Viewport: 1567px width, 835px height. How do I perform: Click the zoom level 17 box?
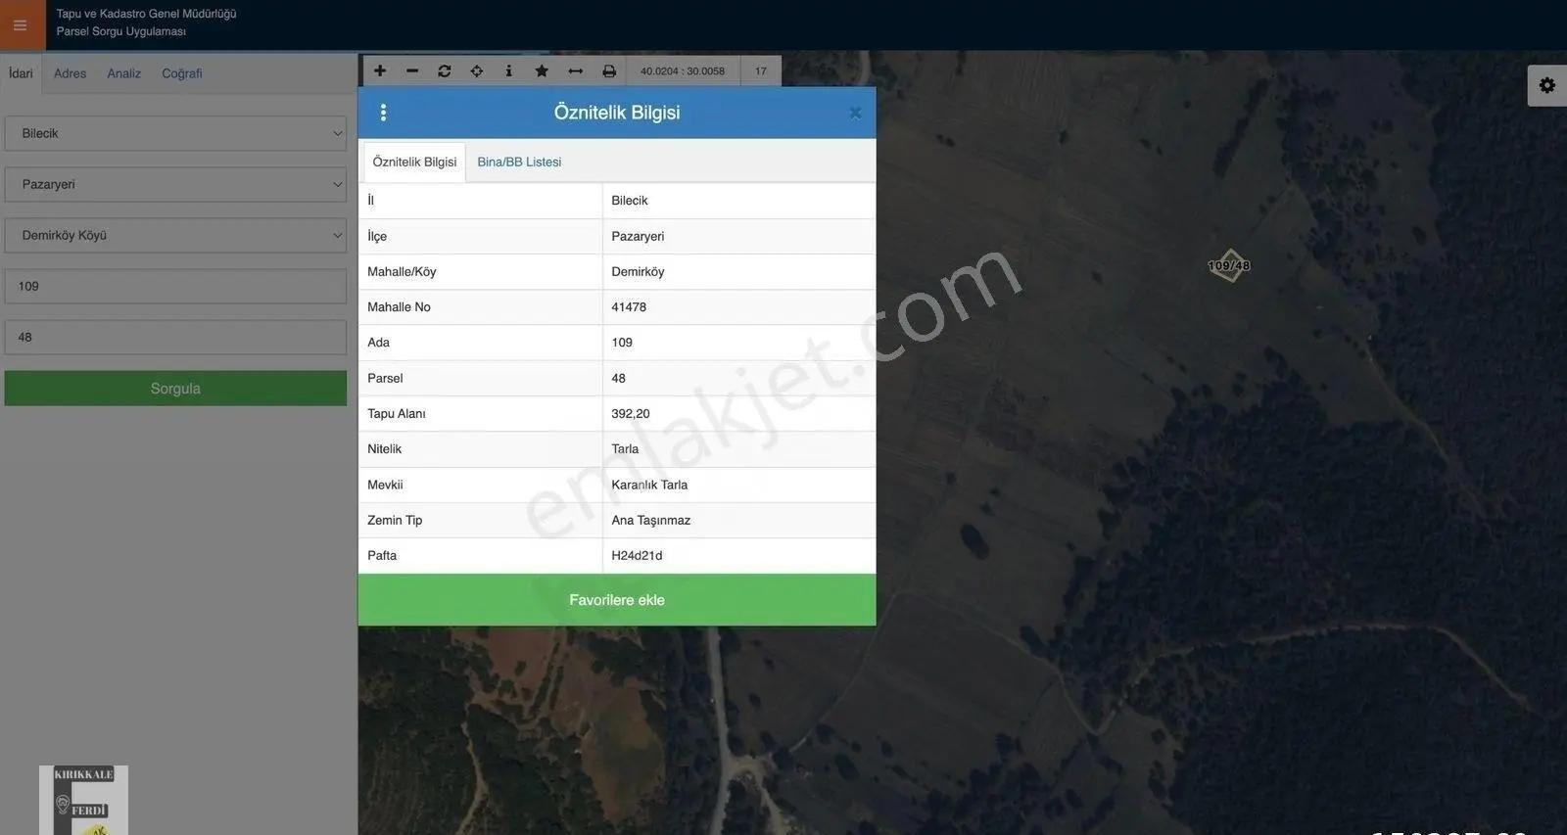(x=761, y=71)
